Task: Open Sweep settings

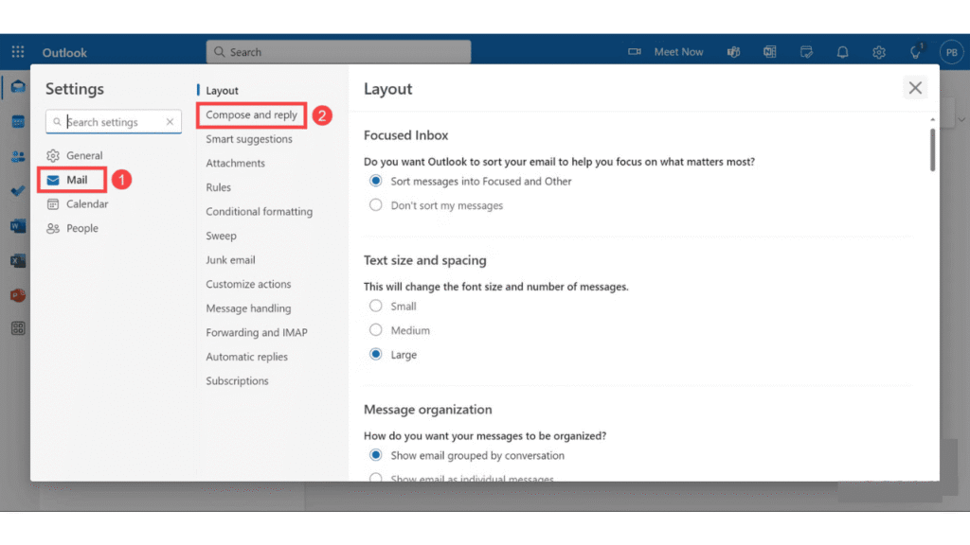Action: 221,236
